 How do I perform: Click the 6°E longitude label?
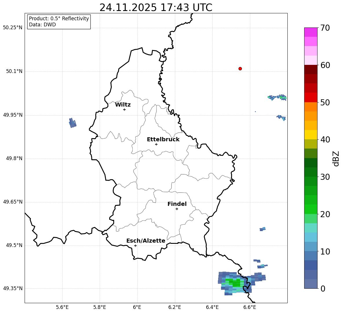coord(137,307)
